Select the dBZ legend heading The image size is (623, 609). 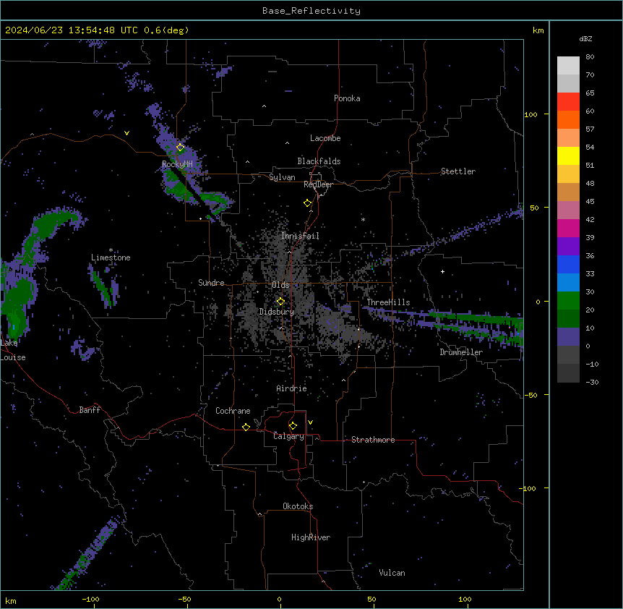tap(585, 39)
